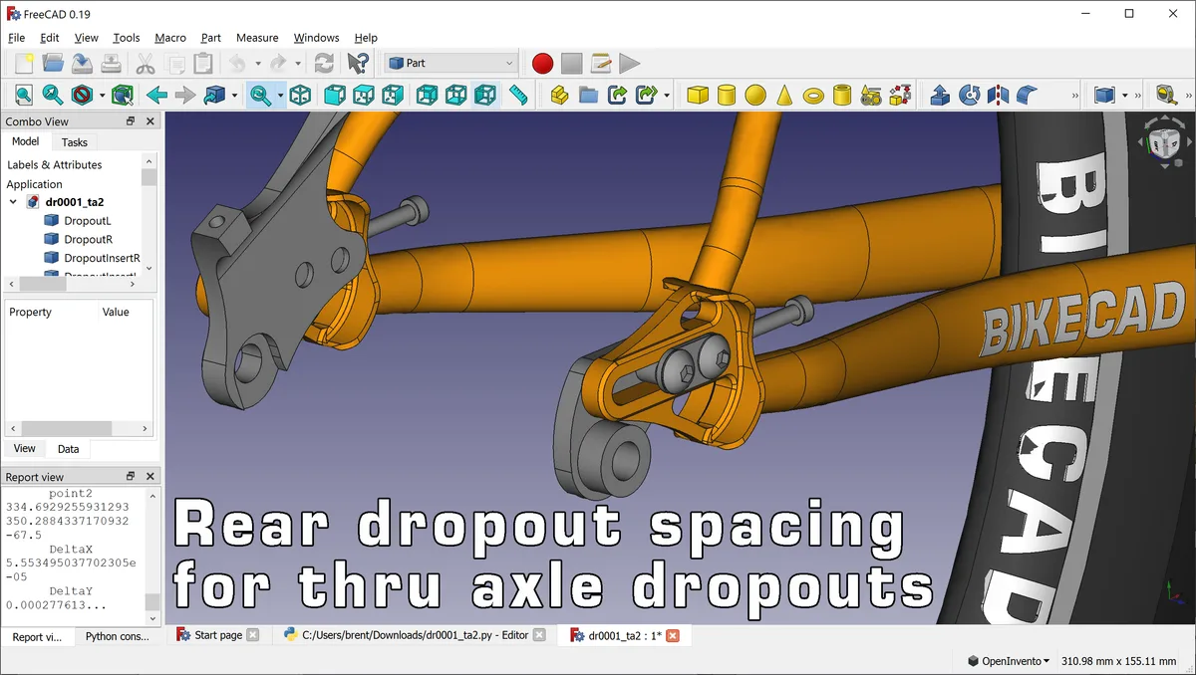Set view to Right
This screenshot has width=1196, height=675.
[393, 96]
